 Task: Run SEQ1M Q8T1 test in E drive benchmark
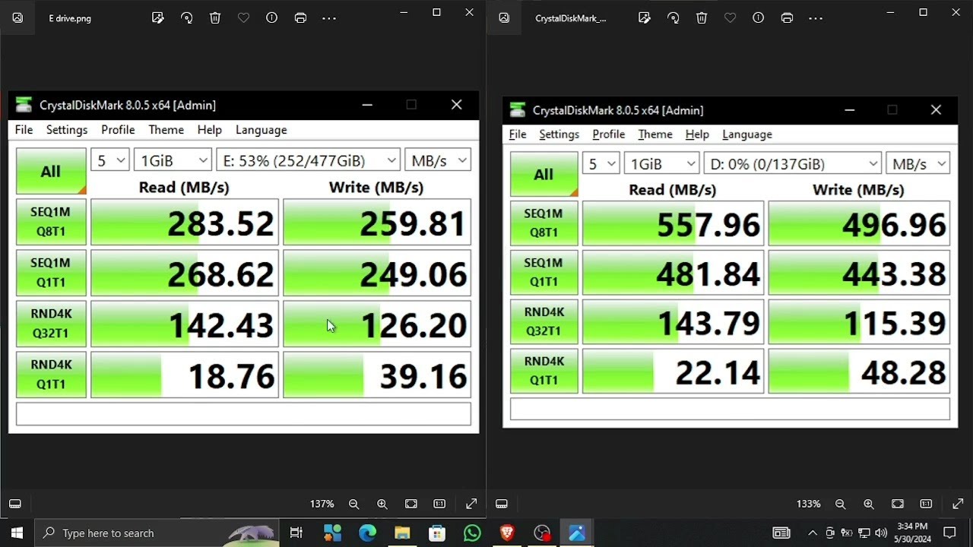pyautogui.click(x=51, y=222)
